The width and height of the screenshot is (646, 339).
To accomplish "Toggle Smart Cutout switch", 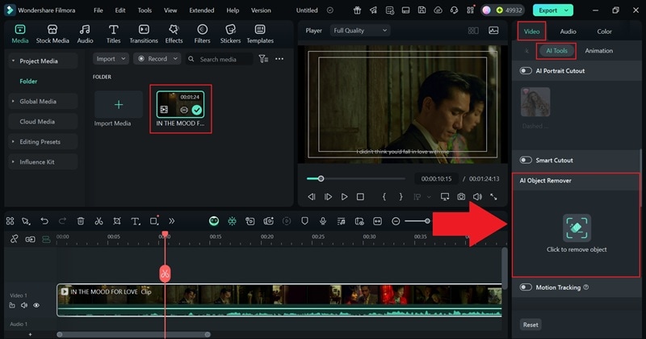I will click(526, 161).
